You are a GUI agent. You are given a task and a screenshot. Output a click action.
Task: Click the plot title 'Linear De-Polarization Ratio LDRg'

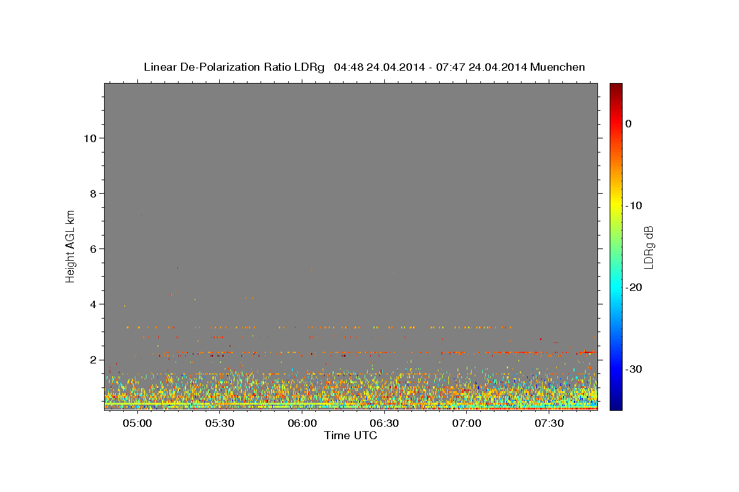(x=234, y=67)
